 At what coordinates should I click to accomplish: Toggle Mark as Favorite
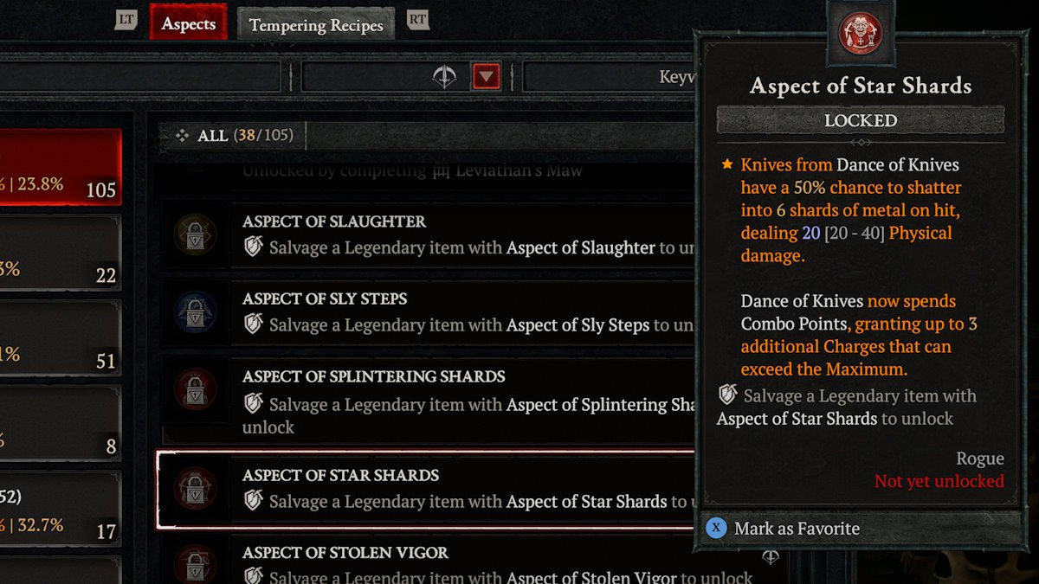(x=797, y=528)
